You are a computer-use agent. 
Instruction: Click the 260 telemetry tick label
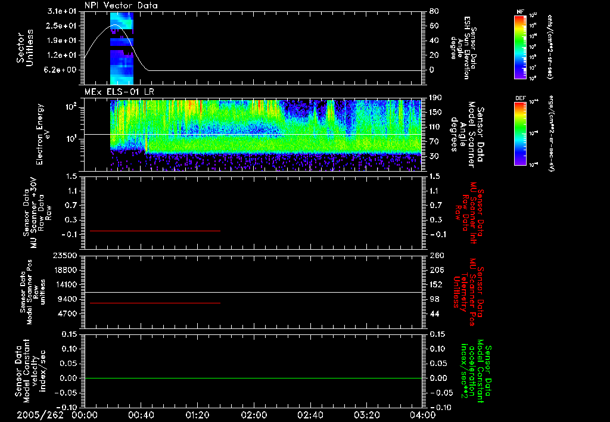[437, 255]
